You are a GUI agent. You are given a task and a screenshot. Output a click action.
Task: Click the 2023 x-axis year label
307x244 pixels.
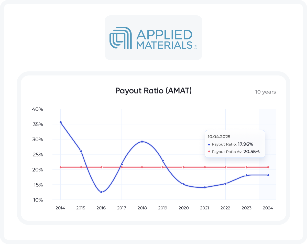tap(247, 208)
